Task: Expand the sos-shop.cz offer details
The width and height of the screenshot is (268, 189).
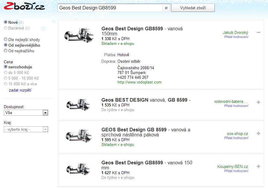Action: [x=258, y=134]
